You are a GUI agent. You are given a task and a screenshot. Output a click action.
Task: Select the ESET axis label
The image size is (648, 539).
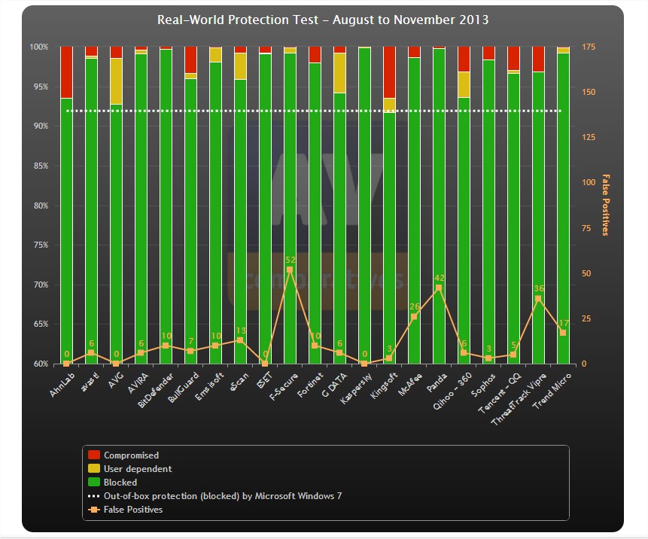tap(265, 380)
